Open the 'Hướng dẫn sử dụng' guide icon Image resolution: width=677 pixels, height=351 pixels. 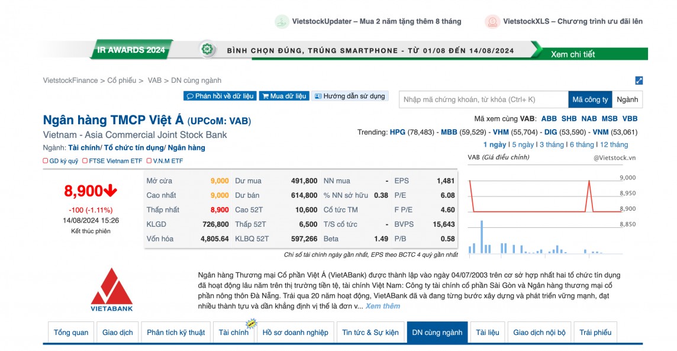320,96
